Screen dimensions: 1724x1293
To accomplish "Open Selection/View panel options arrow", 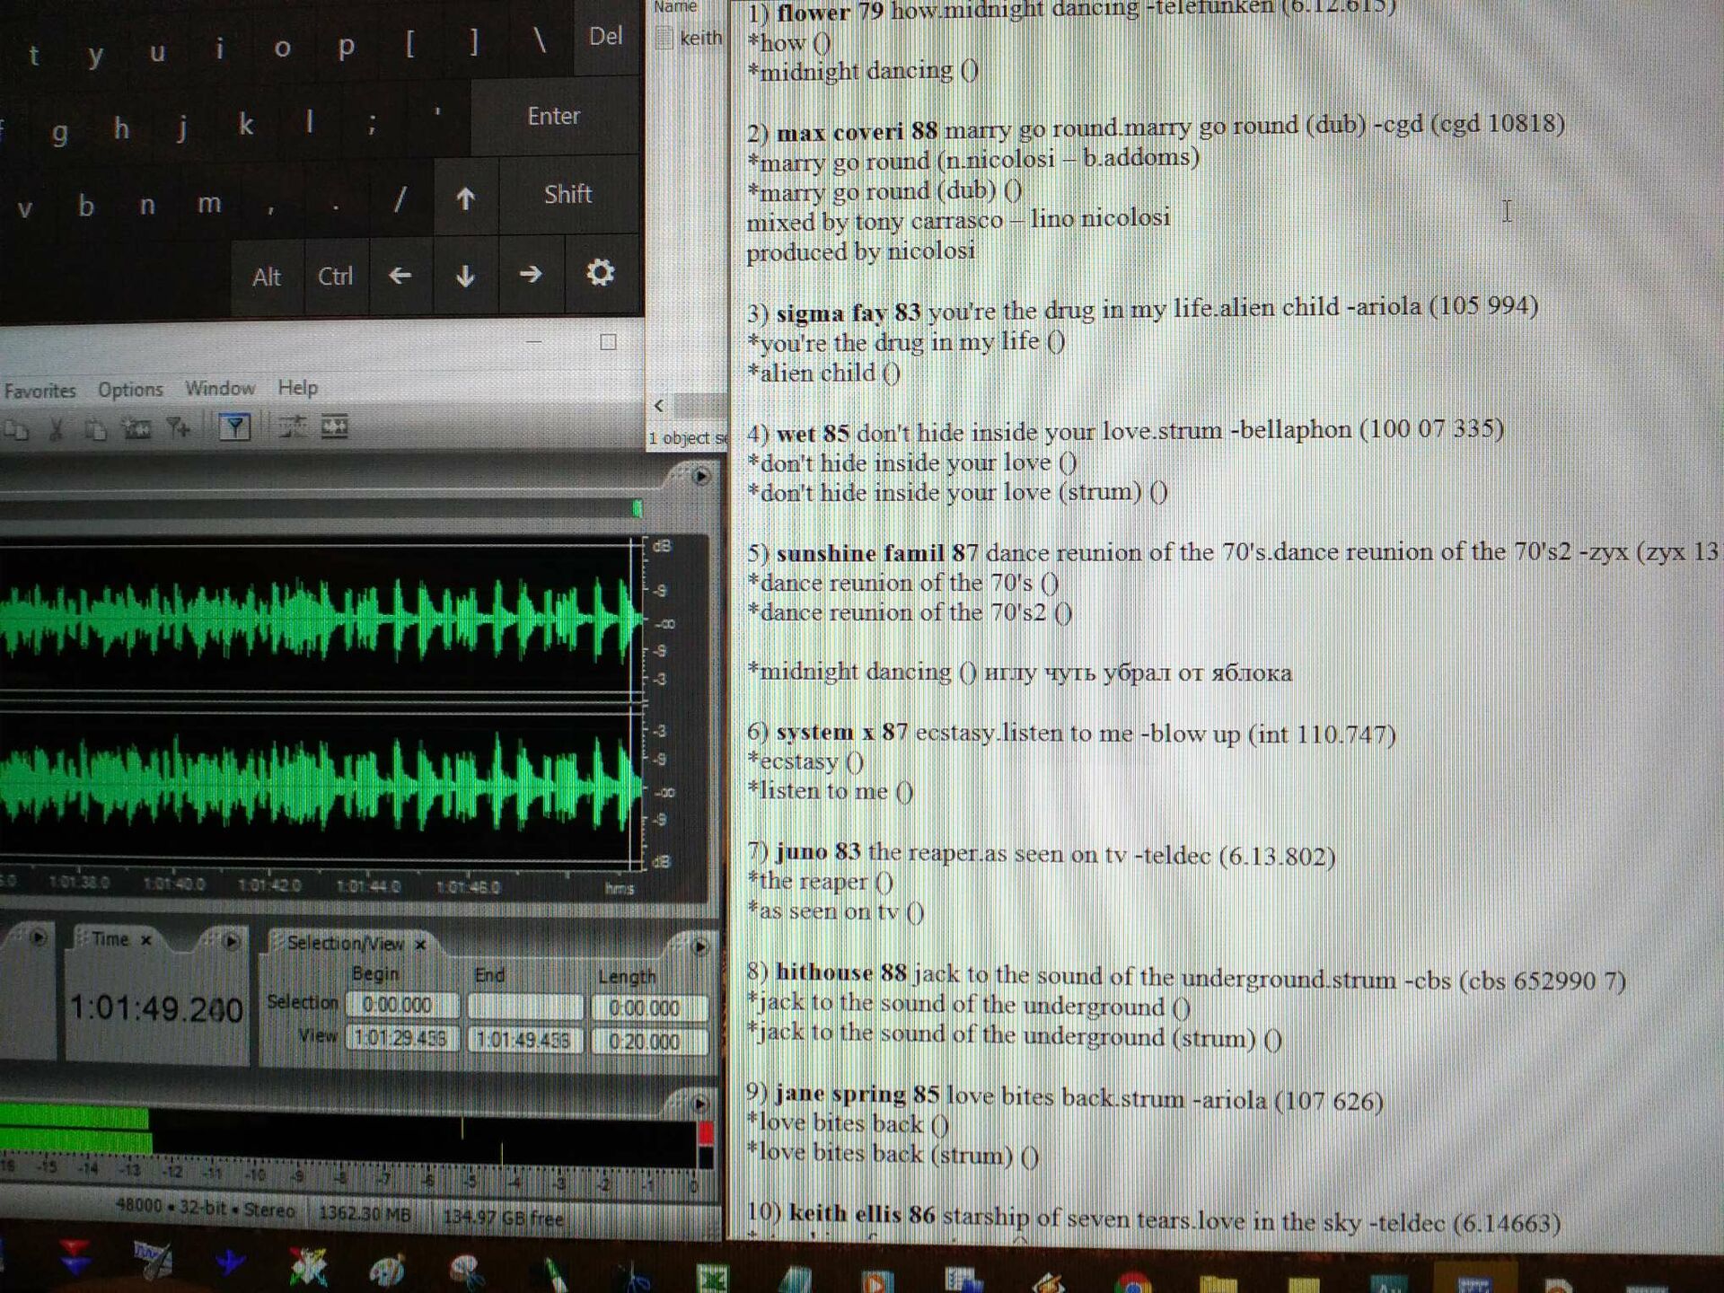I will coord(700,946).
